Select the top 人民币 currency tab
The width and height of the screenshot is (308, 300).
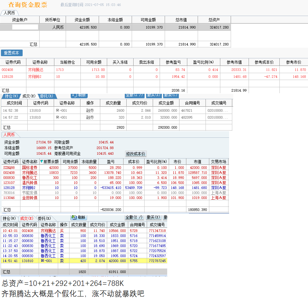tap(9, 13)
